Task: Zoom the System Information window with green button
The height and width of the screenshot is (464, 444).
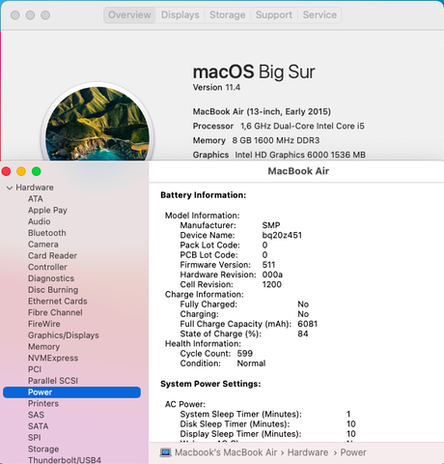Action: 37,171
